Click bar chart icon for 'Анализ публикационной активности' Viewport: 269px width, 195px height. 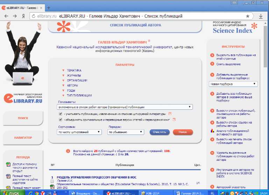pyautogui.click(x=212, y=131)
